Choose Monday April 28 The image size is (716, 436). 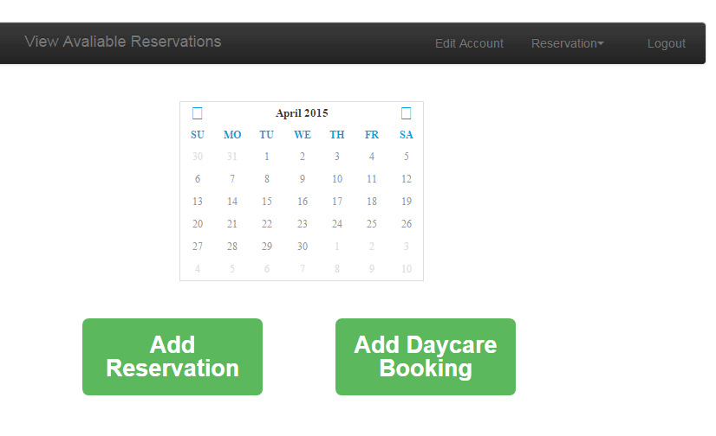click(x=232, y=247)
